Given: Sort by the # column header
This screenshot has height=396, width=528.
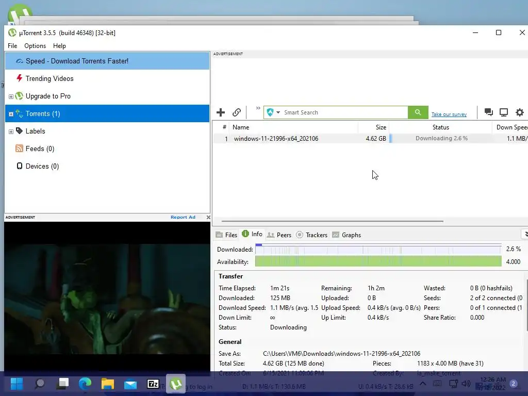Looking at the screenshot, I should (222, 127).
